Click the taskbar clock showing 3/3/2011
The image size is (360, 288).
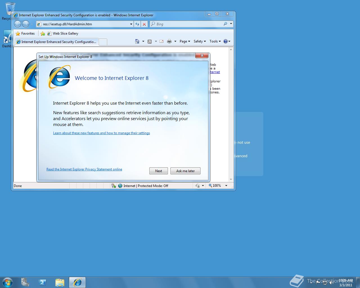(346, 283)
